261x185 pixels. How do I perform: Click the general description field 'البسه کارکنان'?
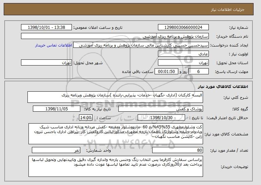tap(115, 97)
